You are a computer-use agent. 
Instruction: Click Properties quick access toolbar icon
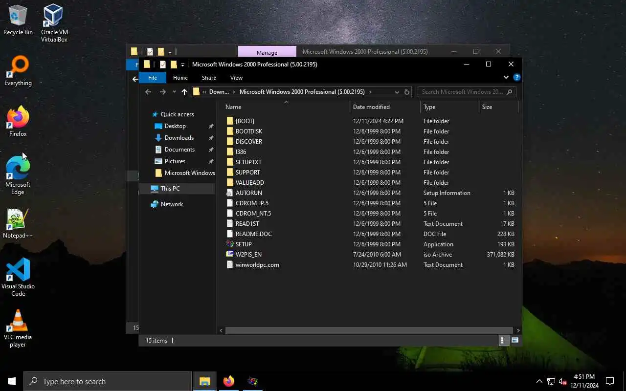pos(162,65)
